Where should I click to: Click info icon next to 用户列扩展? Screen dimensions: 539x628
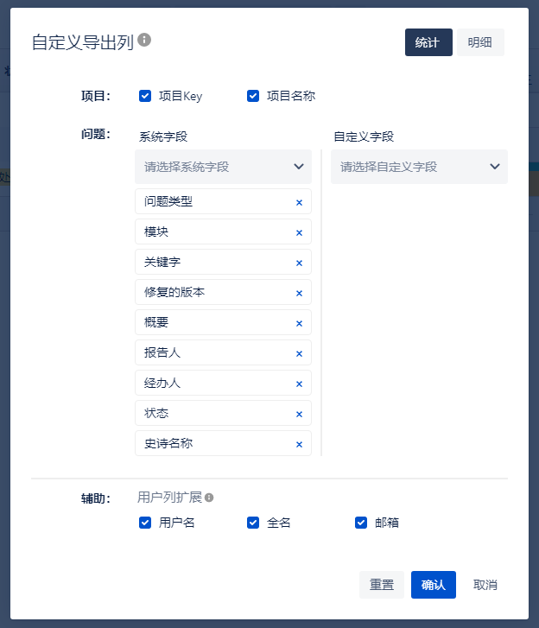coord(209,498)
